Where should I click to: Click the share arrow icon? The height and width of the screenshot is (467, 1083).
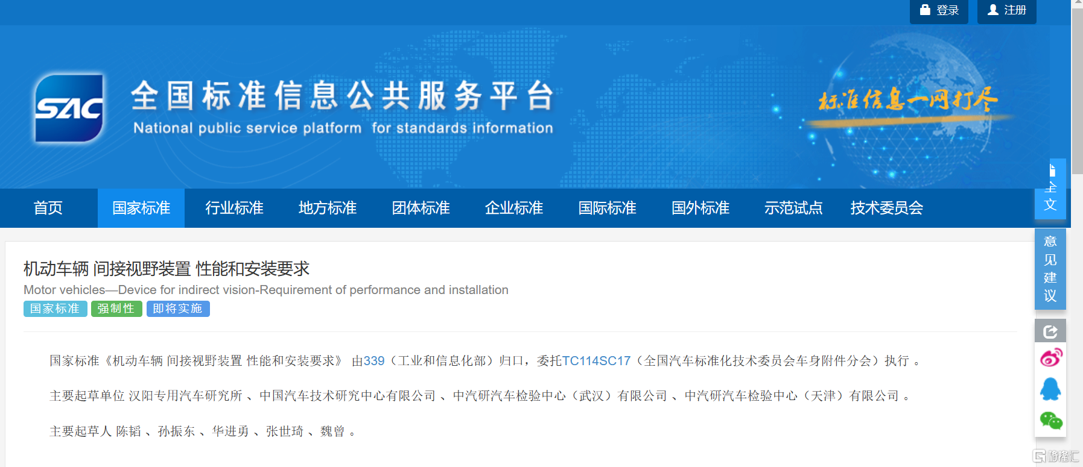[x=1050, y=331]
